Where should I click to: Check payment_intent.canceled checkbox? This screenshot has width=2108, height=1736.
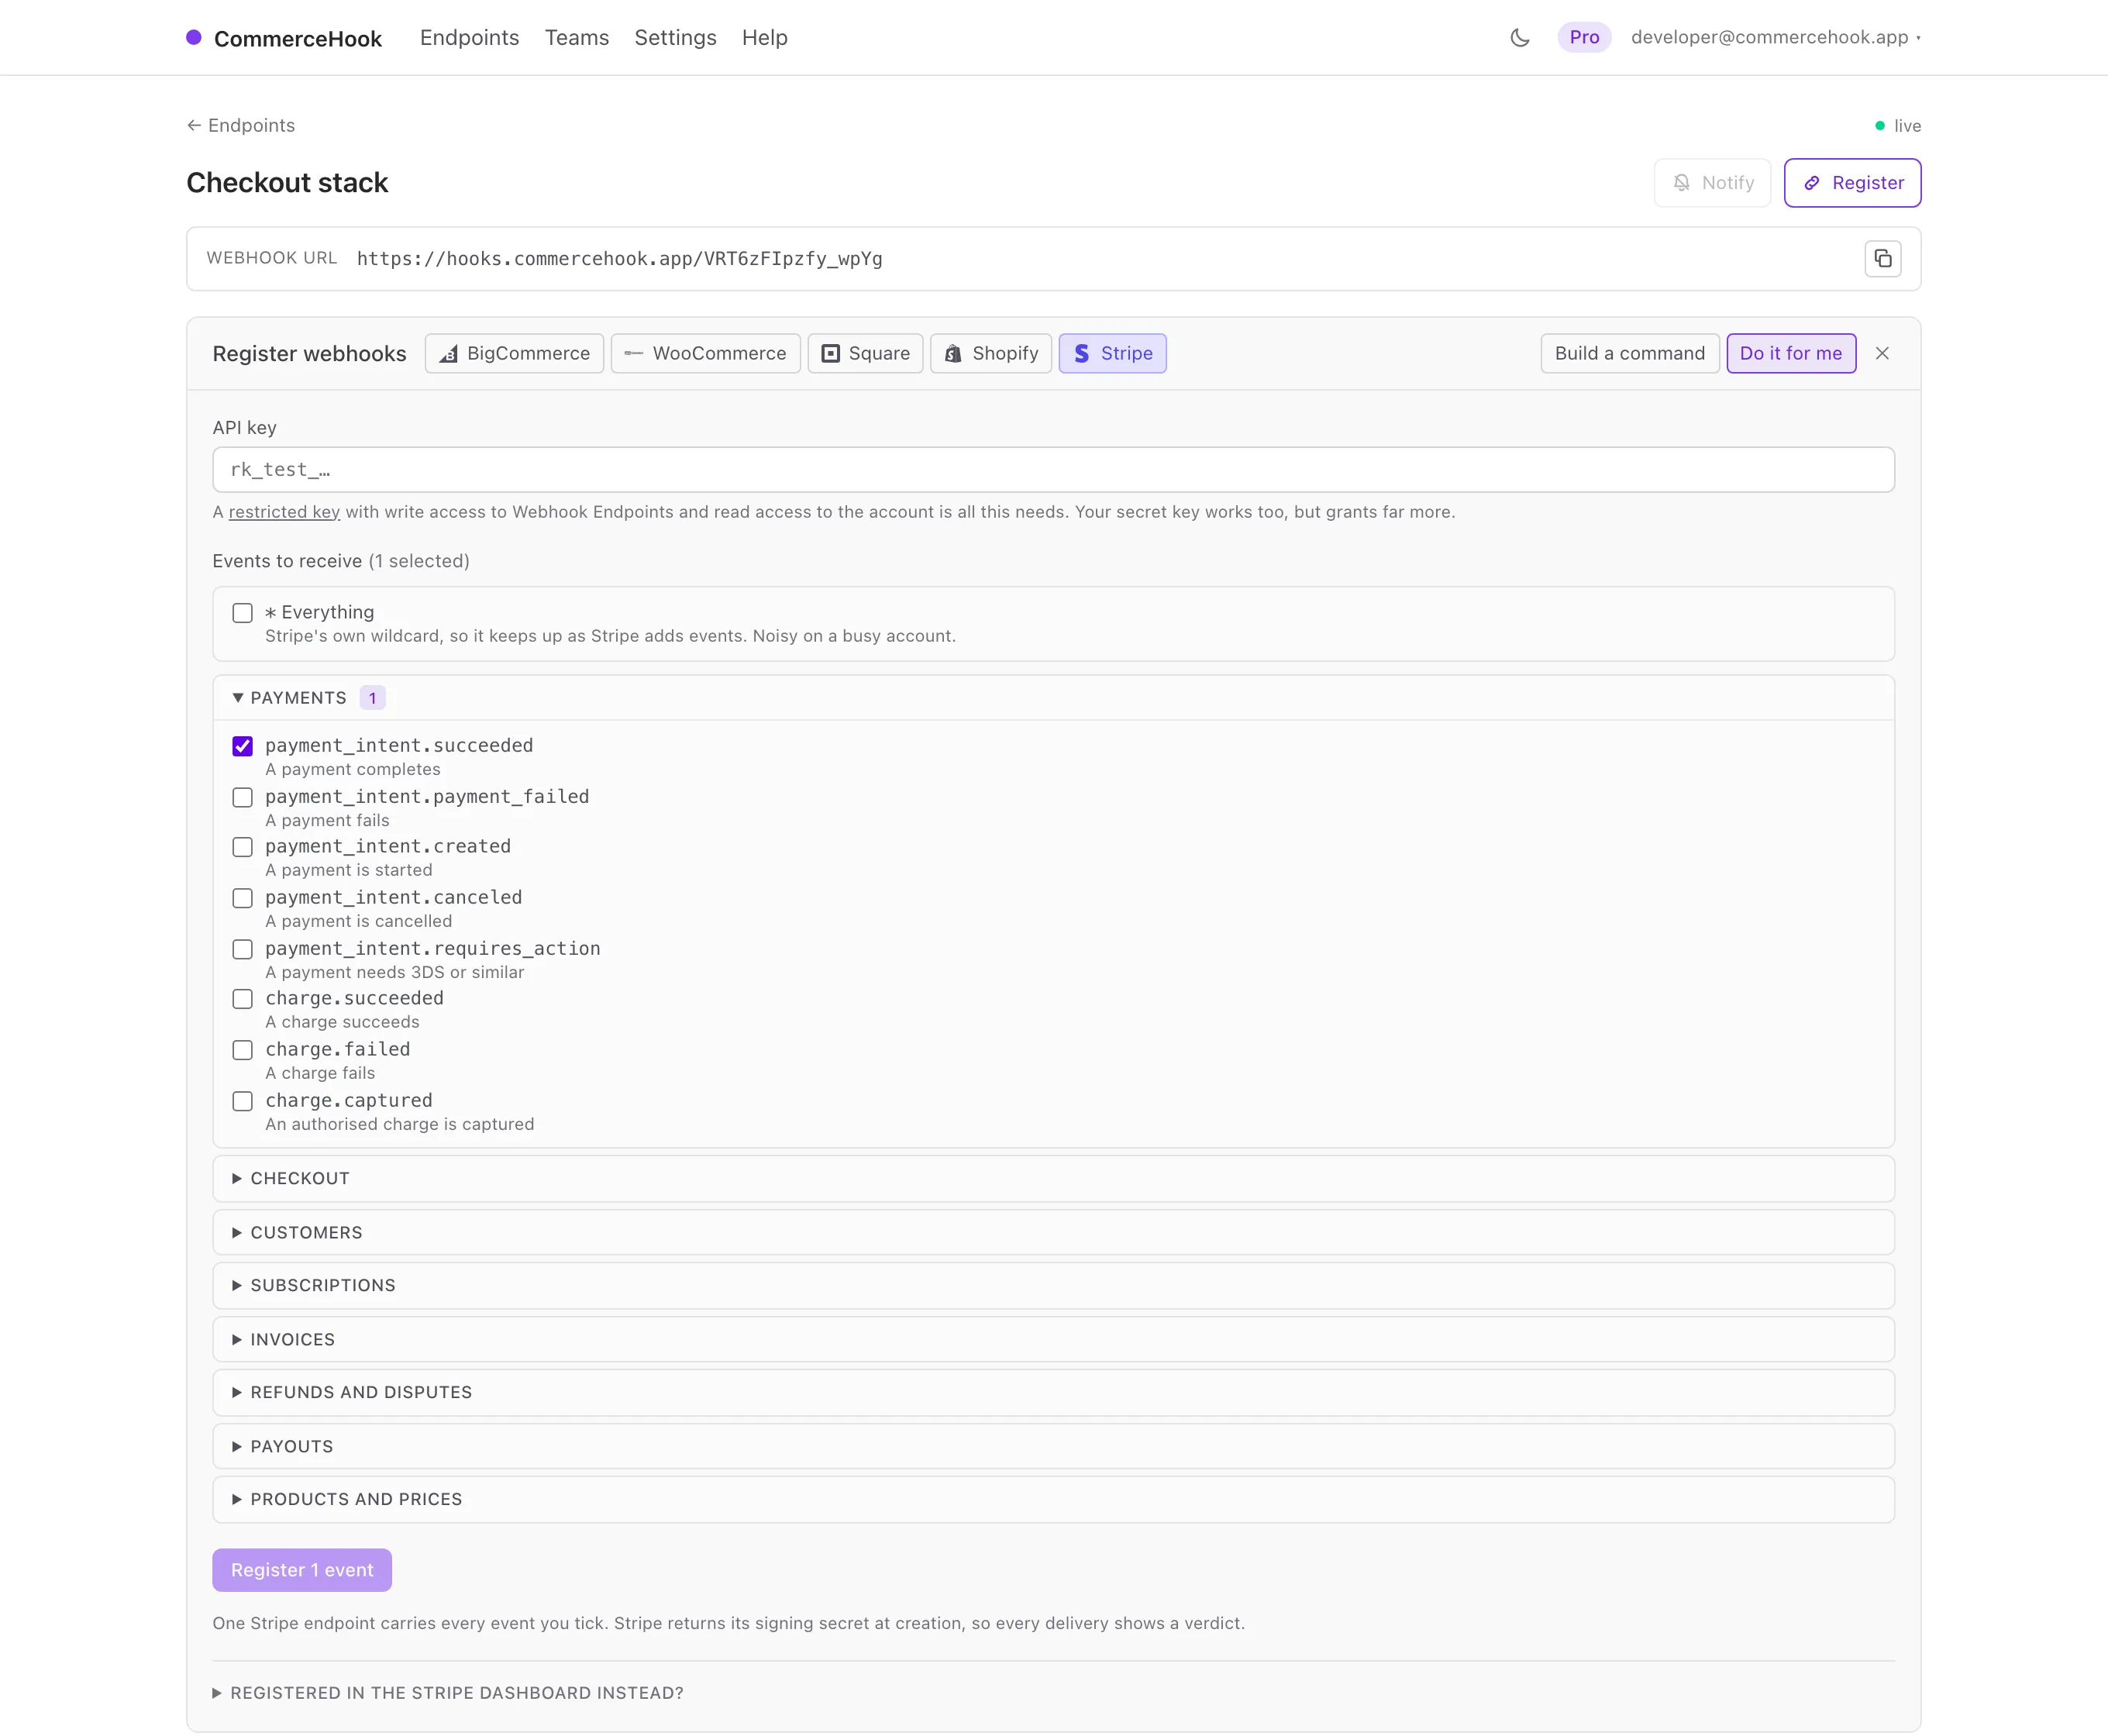tap(242, 898)
